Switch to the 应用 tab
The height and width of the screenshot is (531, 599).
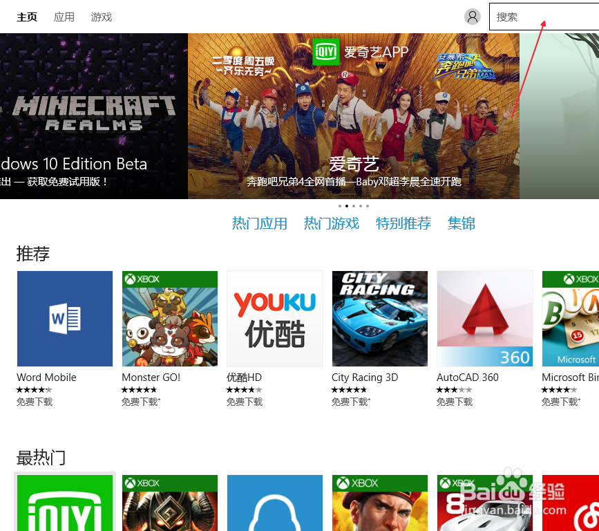(64, 17)
